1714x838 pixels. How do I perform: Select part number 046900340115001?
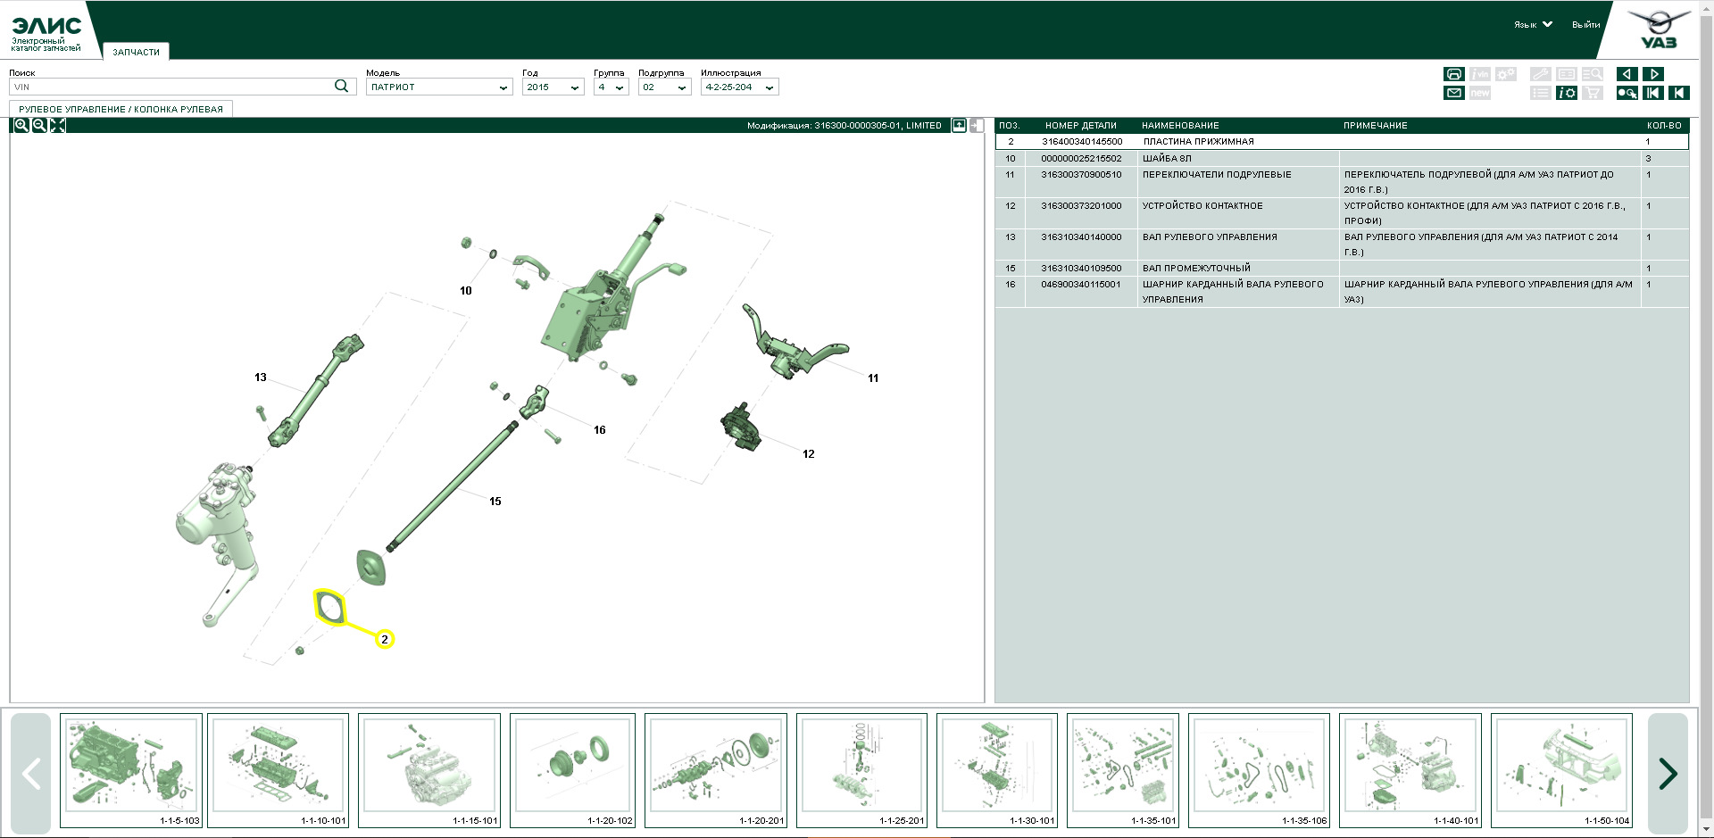point(1081,285)
